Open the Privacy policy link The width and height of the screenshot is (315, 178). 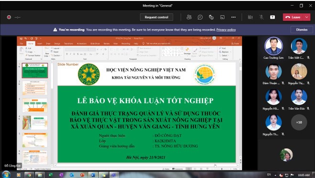click(x=226, y=30)
